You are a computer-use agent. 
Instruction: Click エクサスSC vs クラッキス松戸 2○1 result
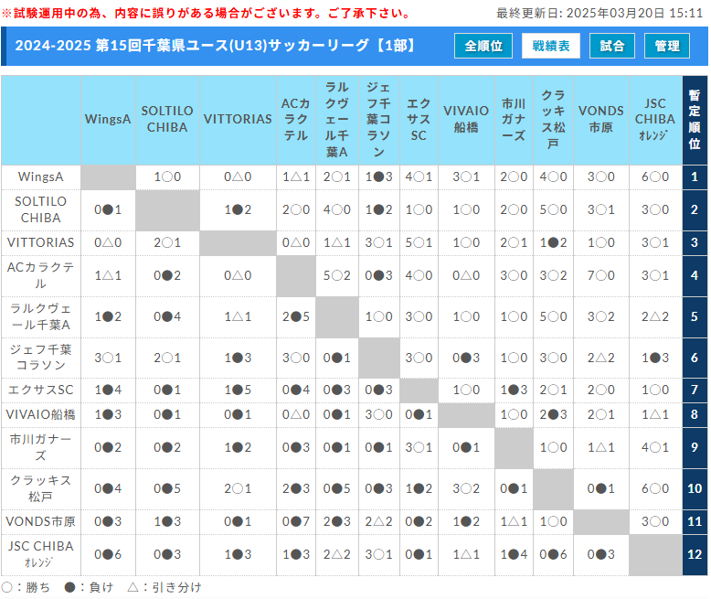553,390
